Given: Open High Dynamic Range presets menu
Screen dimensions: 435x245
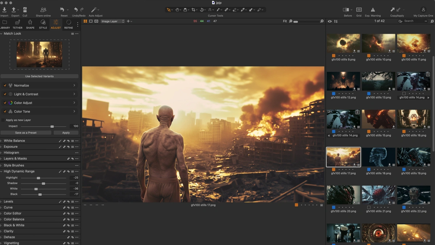Looking at the screenshot, I should (72, 171).
